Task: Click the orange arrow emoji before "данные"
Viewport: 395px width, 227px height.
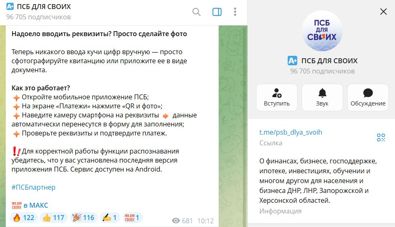Action: pos(166,115)
